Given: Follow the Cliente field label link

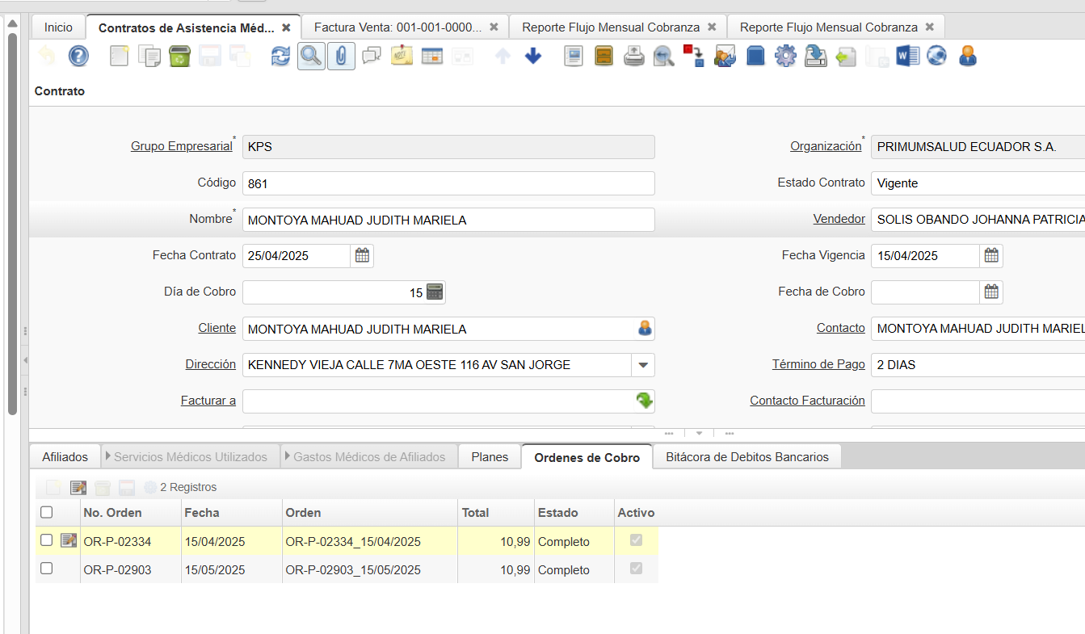Looking at the screenshot, I should click(217, 328).
